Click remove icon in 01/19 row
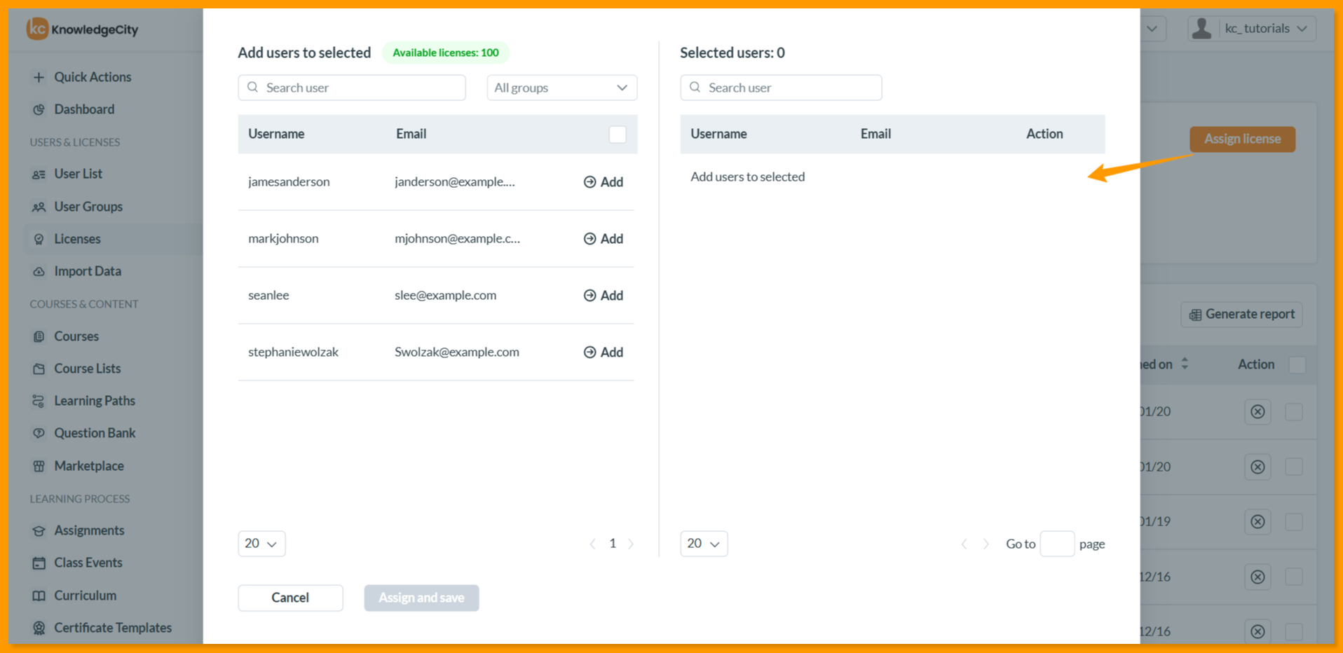 (x=1257, y=521)
